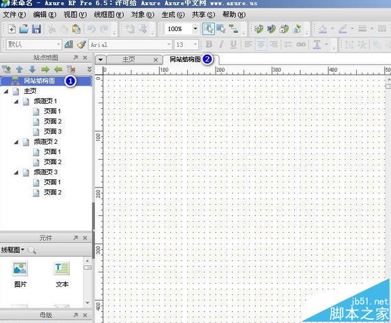Toggle italic formatting
This screenshot has height=323, width=391.
221,44
